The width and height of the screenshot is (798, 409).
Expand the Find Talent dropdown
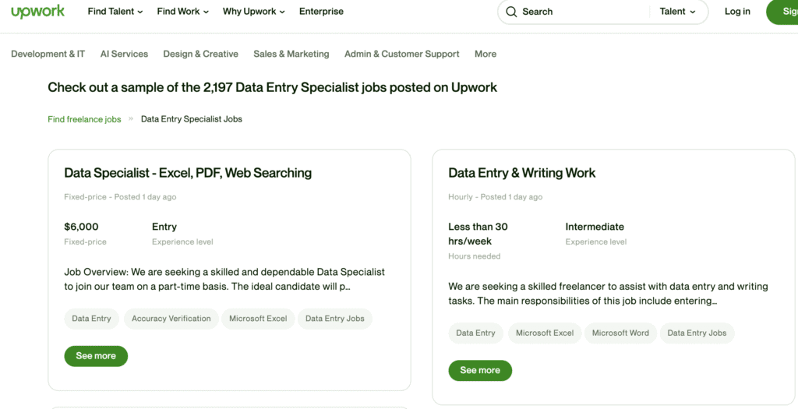coord(115,12)
